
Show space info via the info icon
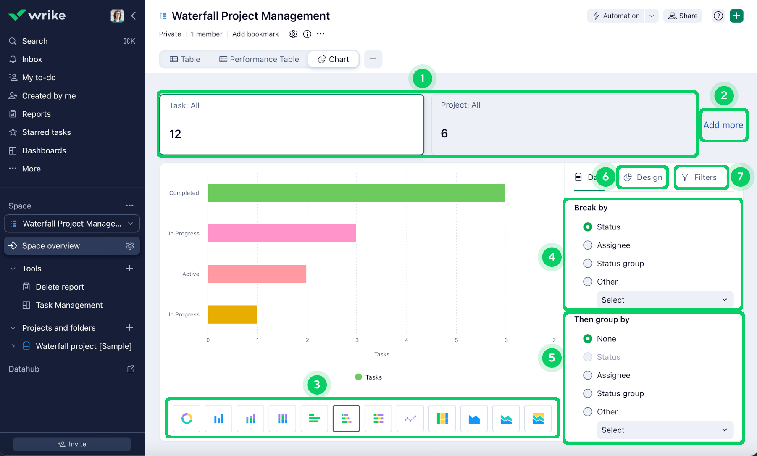coord(308,34)
